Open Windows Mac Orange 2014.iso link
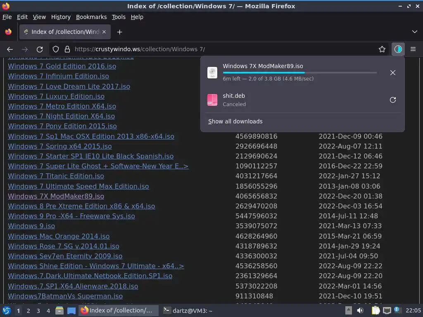This screenshot has height=317, width=423. pyautogui.click(x=59, y=236)
